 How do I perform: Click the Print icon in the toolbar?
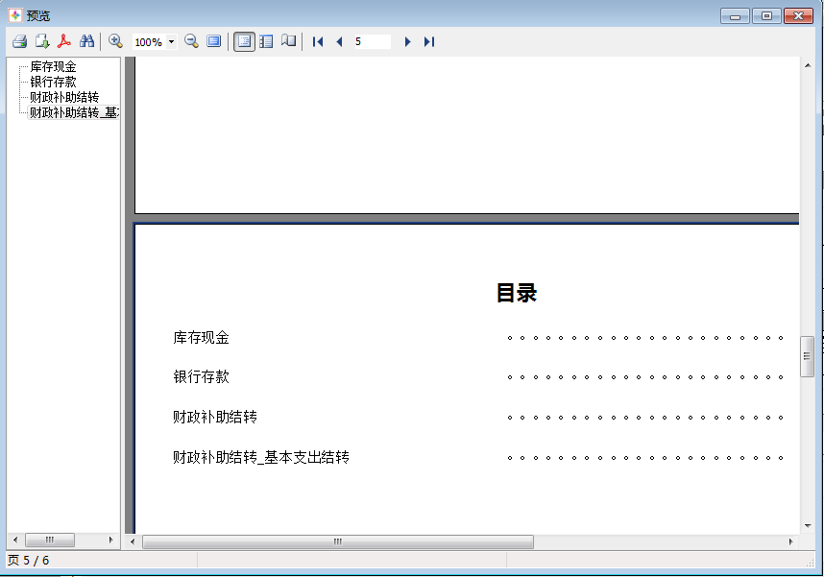point(19,41)
